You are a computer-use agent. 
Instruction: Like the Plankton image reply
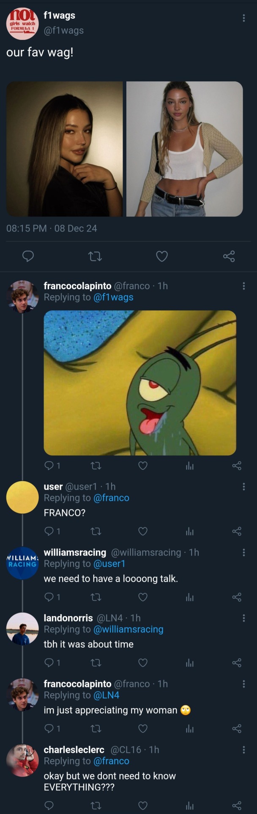(x=143, y=466)
